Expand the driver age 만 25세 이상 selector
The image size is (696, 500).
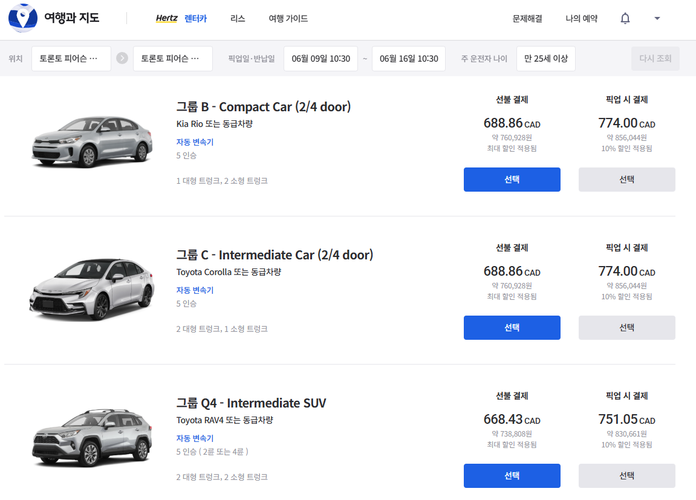(546, 59)
